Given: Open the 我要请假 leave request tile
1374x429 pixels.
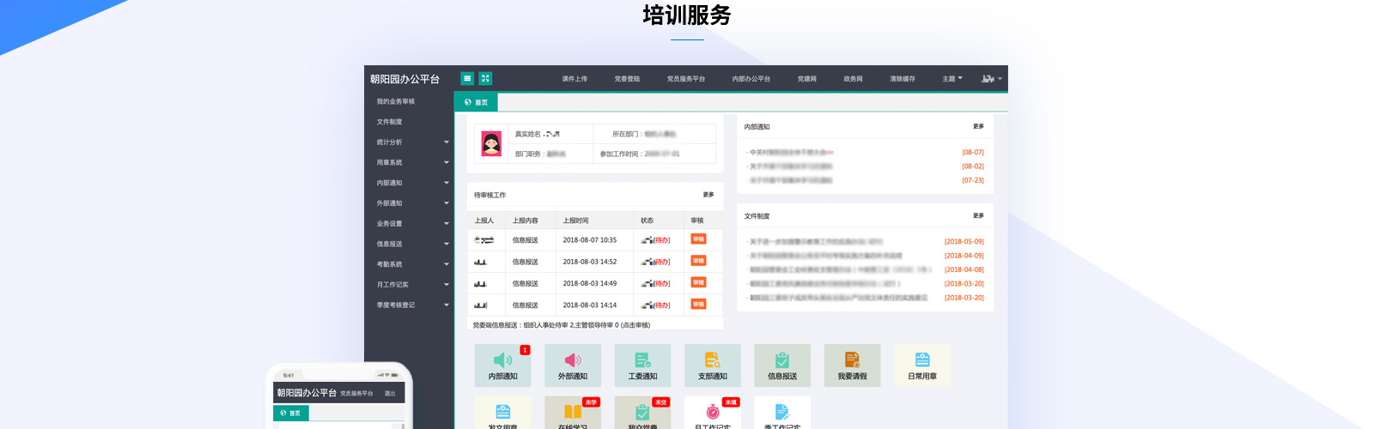Looking at the screenshot, I should coord(852,366).
